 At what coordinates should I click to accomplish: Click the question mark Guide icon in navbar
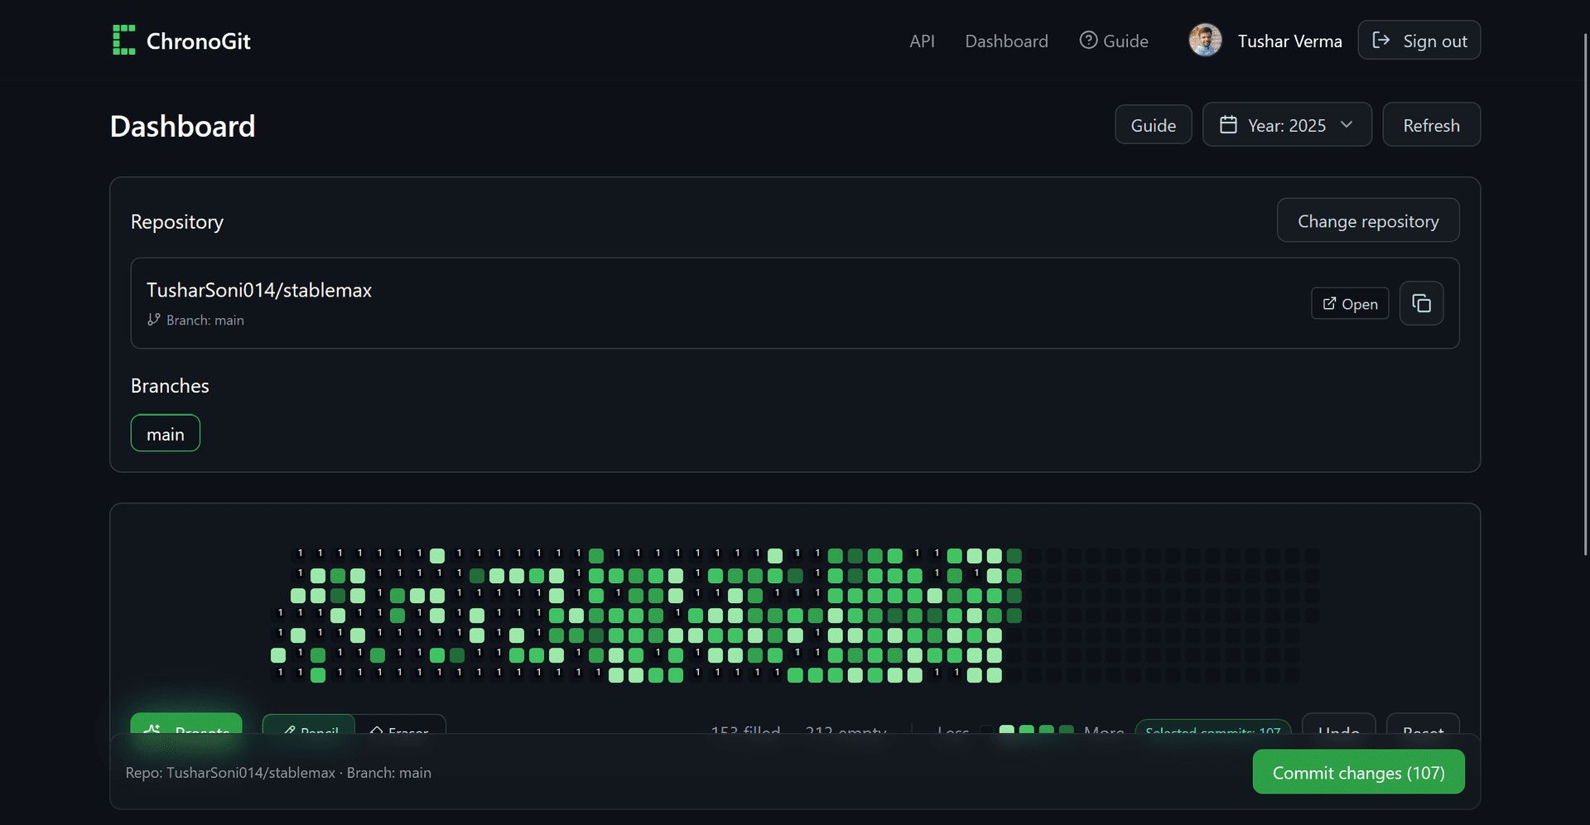tap(1088, 40)
